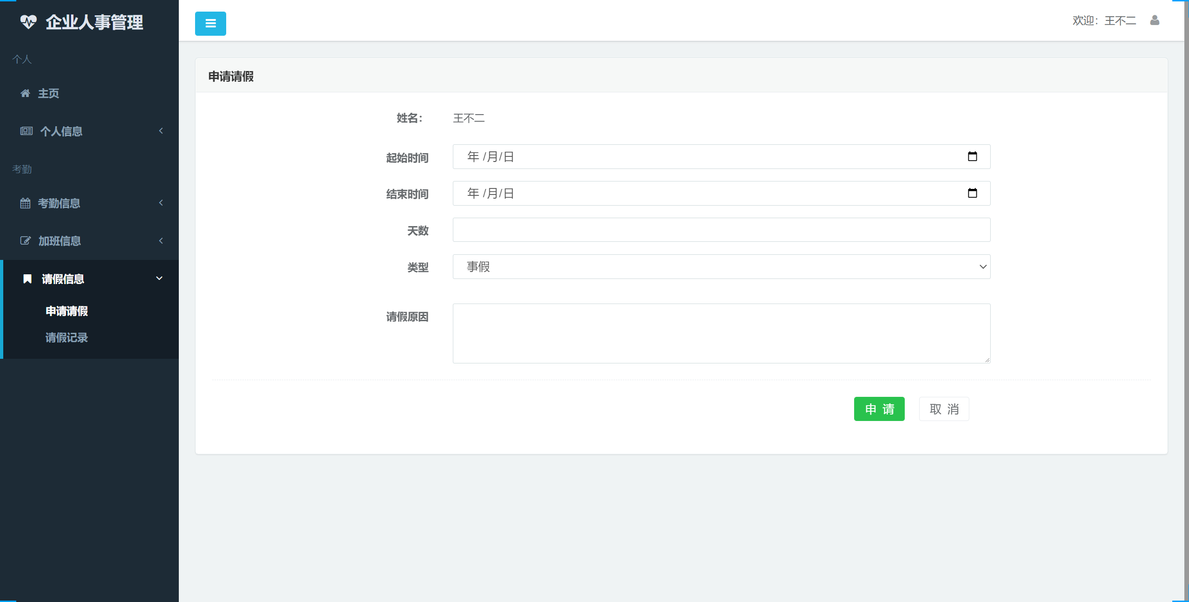This screenshot has height=602, width=1189.
Task: Collapse the 请假信息 menu section
Action: pos(159,278)
